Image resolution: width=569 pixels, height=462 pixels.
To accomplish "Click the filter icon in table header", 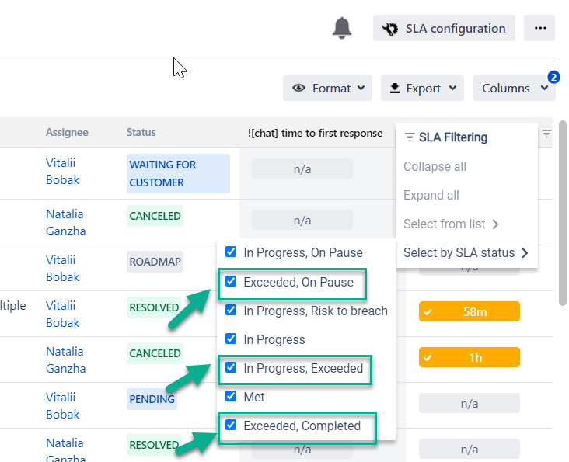I will pos(546,134).
